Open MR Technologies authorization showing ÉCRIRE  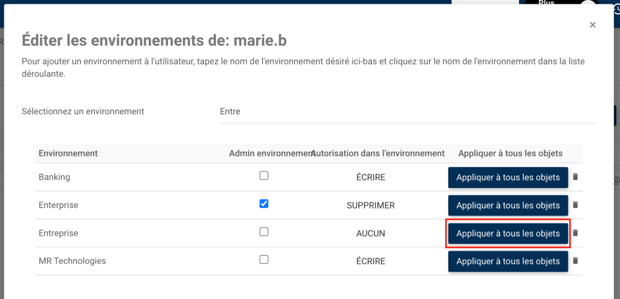(371, 261)
